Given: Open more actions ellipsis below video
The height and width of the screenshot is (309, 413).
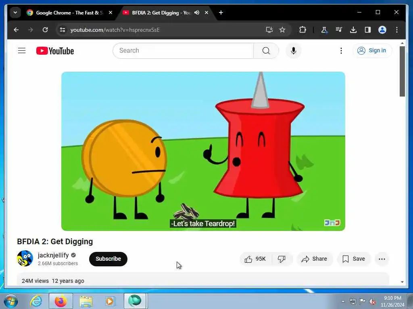Looking at the screenshot, I should pos(382,259).
